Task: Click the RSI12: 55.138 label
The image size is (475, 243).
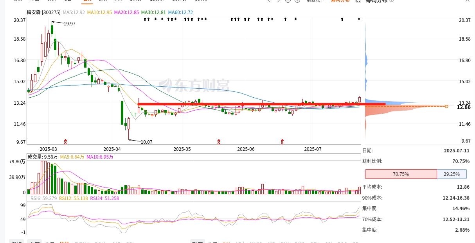Action: tap(74, 198)
